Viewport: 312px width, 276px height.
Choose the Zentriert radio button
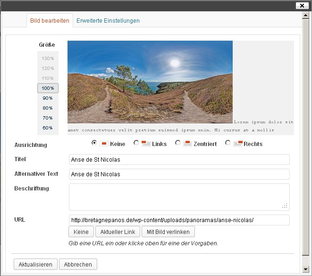178,143
